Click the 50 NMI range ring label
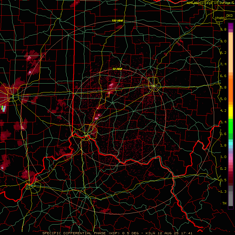 pyautogui.click(x=117, y=69)
